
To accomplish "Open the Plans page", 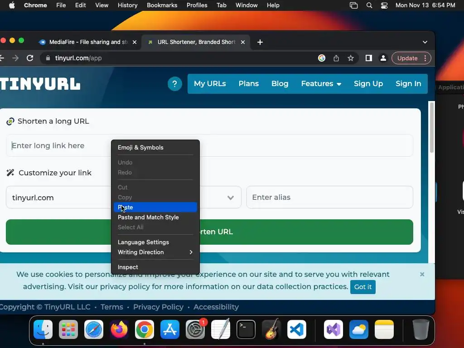I will pyautogui.click(x=249, y=84).
